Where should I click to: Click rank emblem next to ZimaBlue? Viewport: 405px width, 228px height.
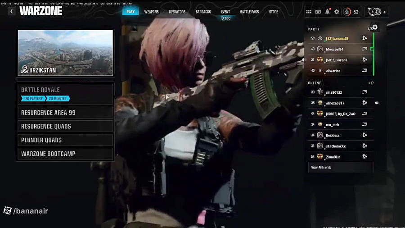(x=320, y=157)
